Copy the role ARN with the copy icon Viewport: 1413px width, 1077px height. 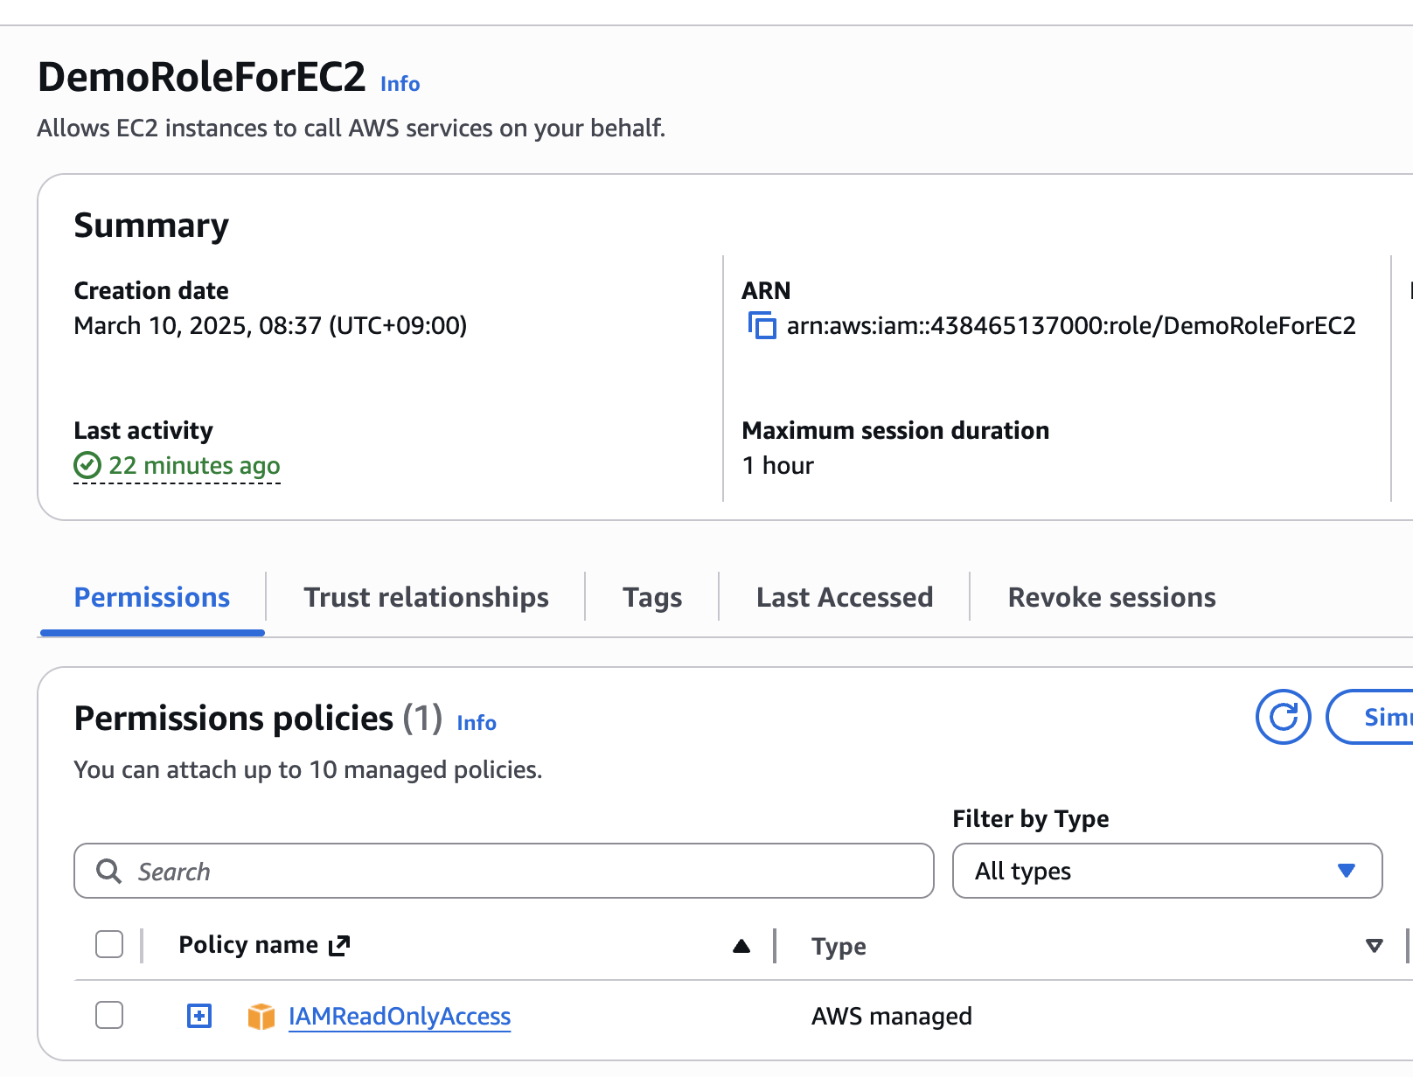pos(762,326)
